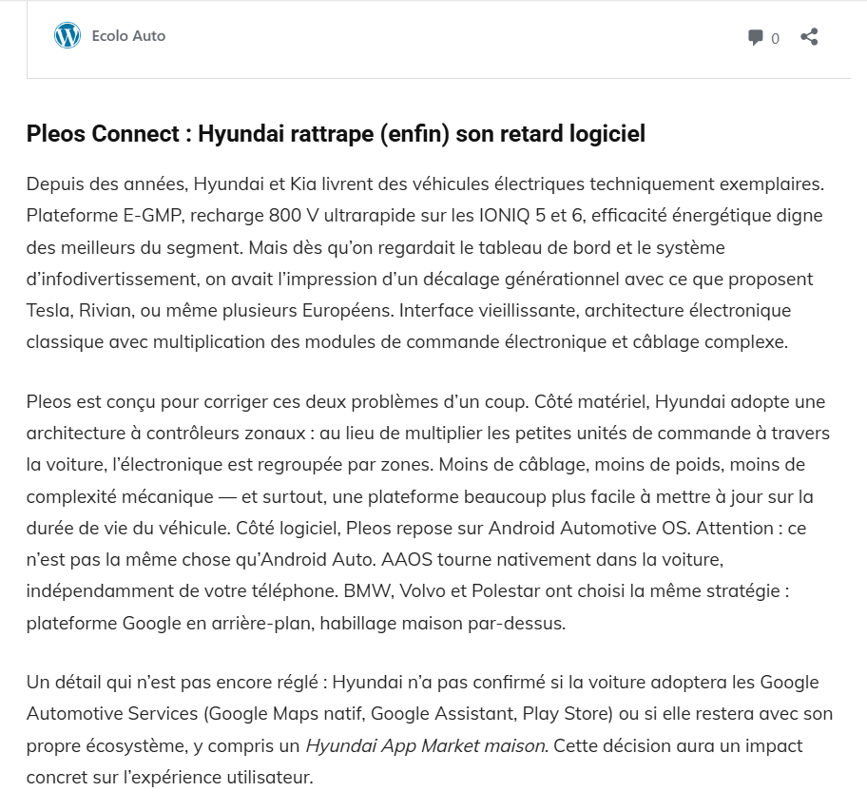Click the acronym 'AAOS' in the text
The height and width of the screenshot is (811, 867).
click(418, 559)
